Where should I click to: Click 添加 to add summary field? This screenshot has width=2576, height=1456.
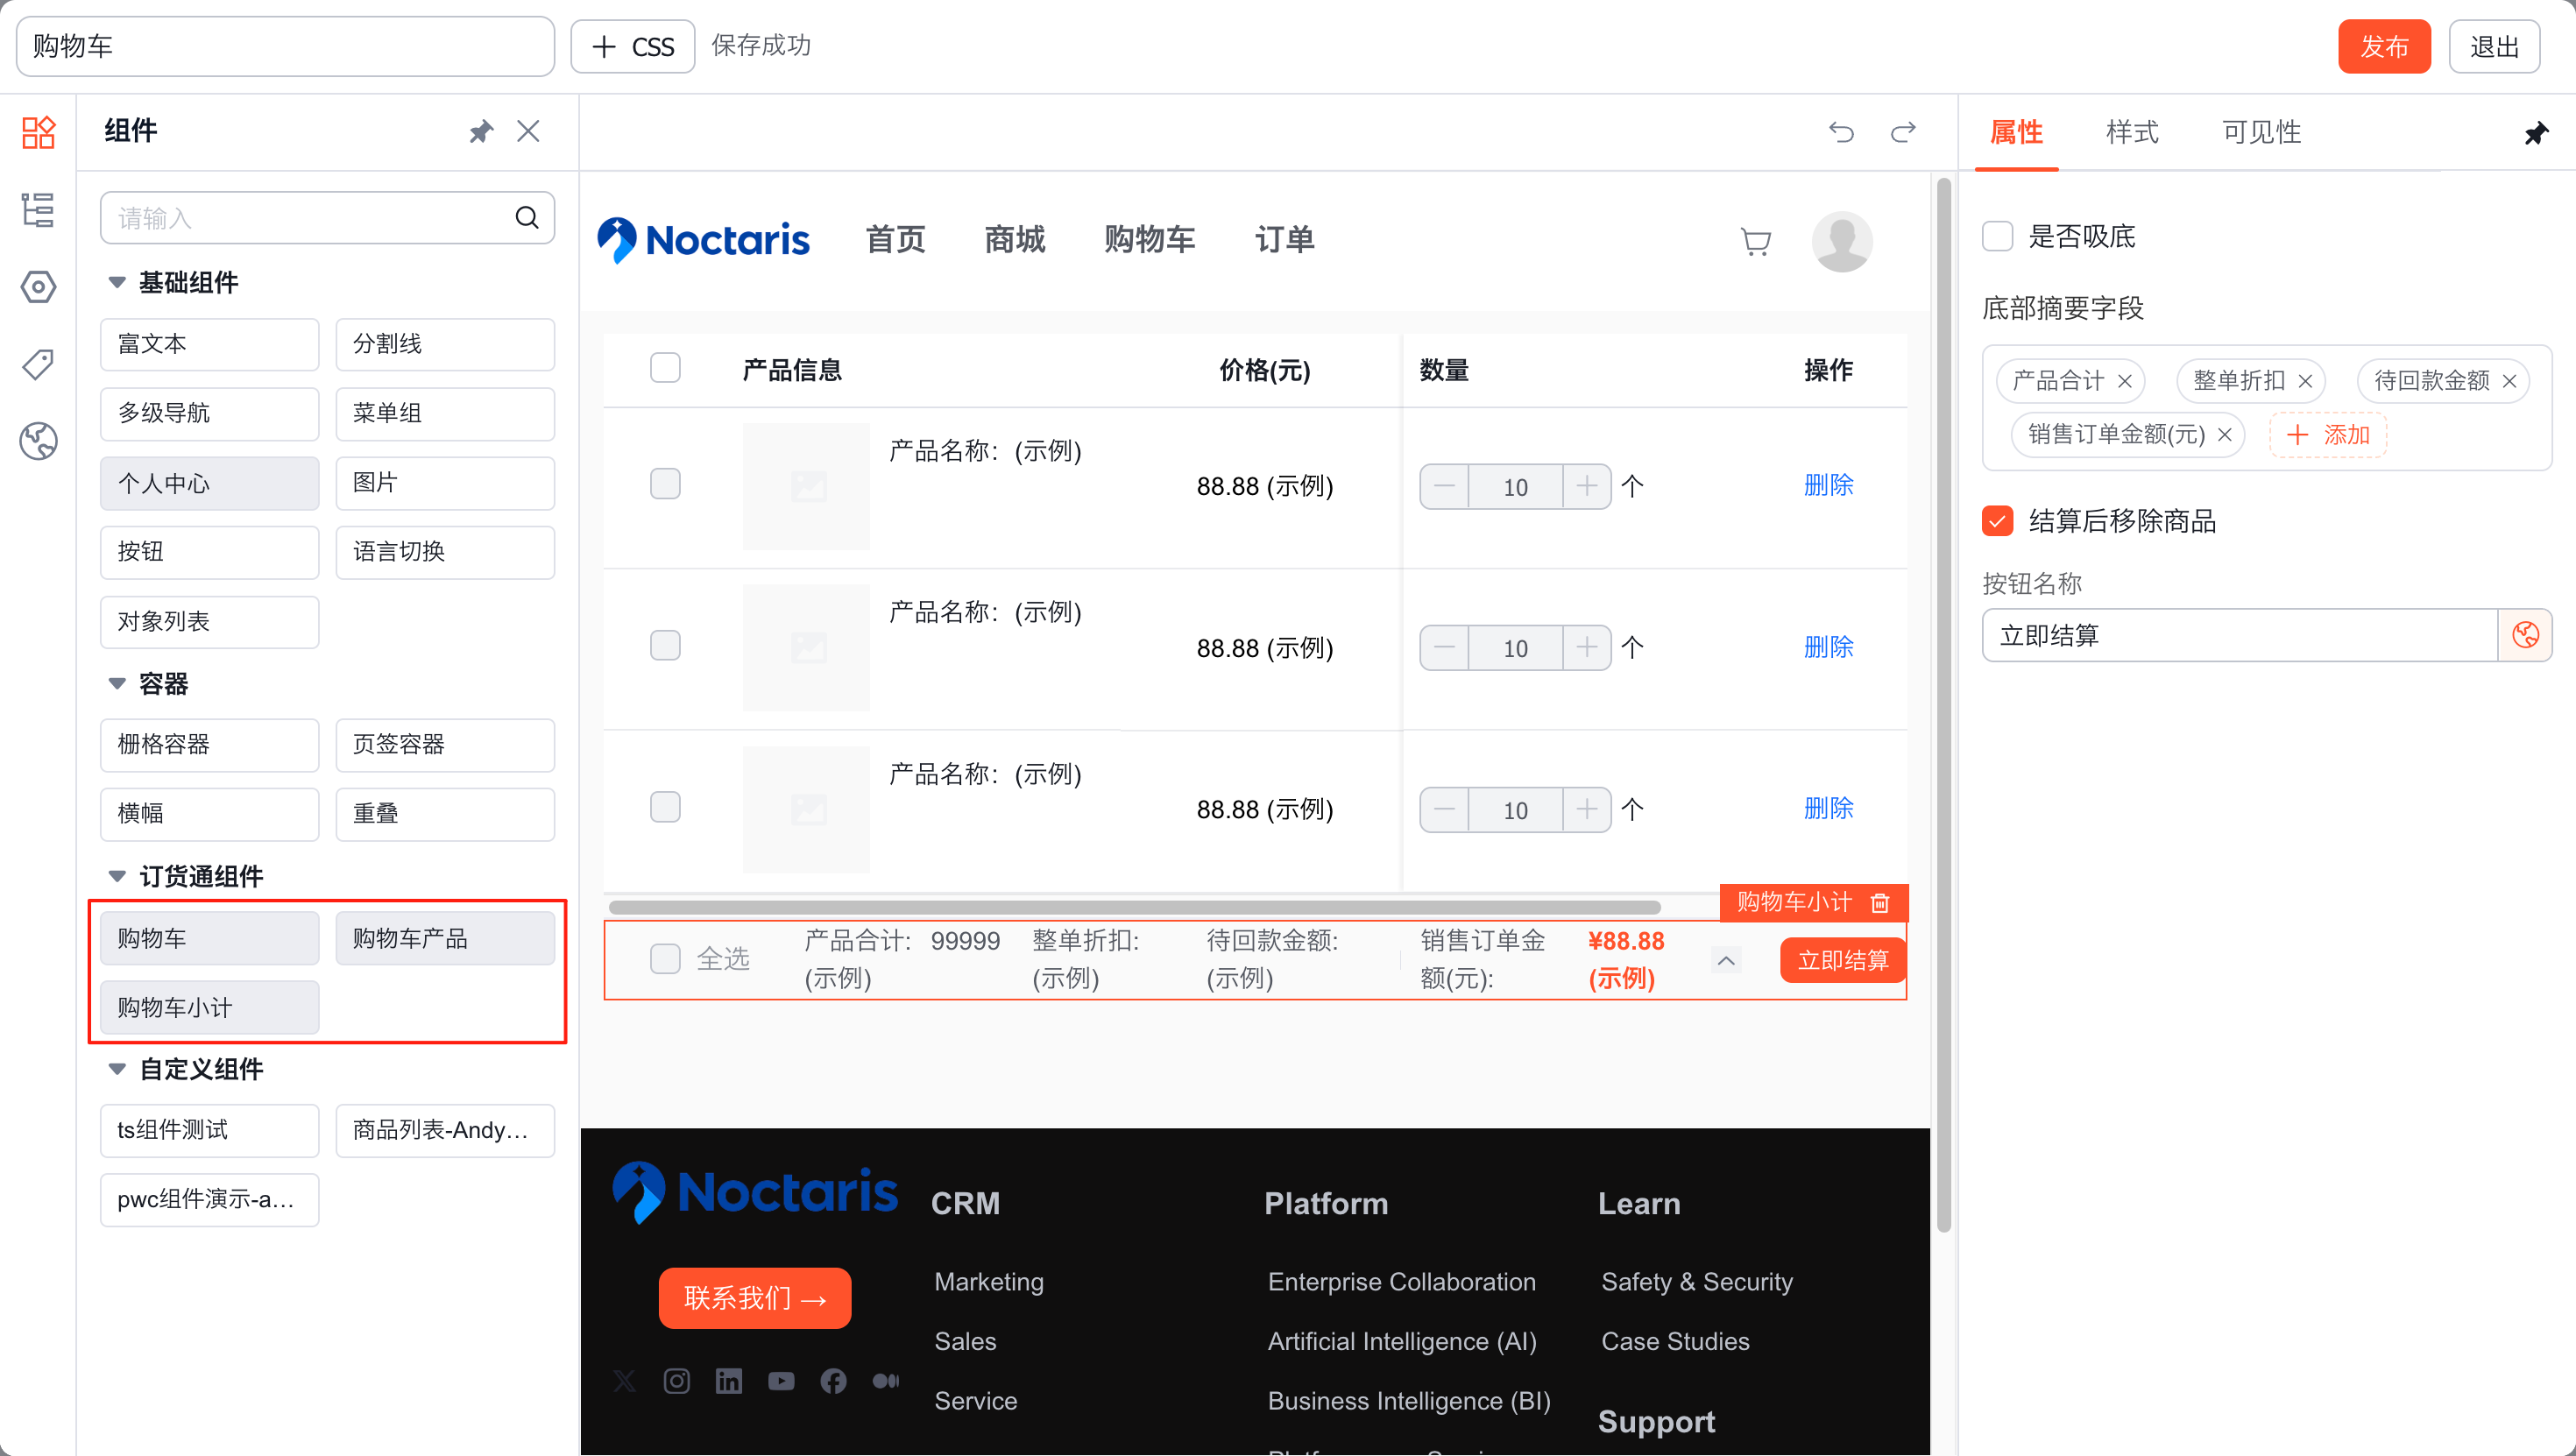(x=2328, y=435)
